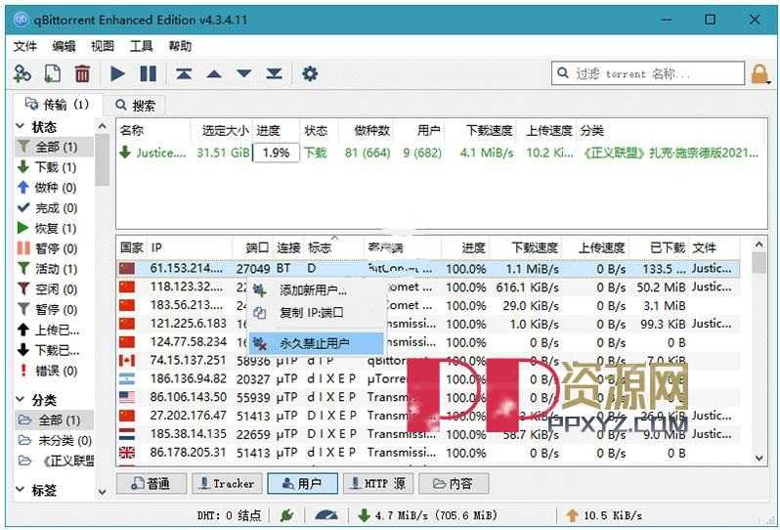Viewport: 780px width, 530px height.
Task: Sort peers by 国家 column header
Action: tap(132, 247)
